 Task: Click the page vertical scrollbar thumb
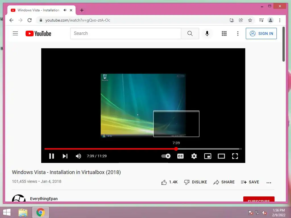click(x=283, y=44)
